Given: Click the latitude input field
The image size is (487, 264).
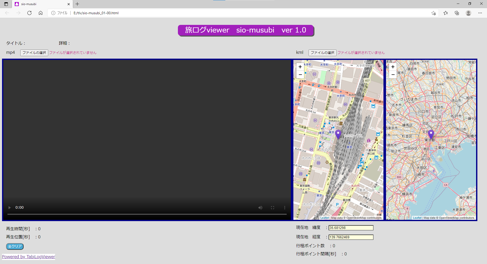Looking at the screenshot, I should click(x=351, y=228).
